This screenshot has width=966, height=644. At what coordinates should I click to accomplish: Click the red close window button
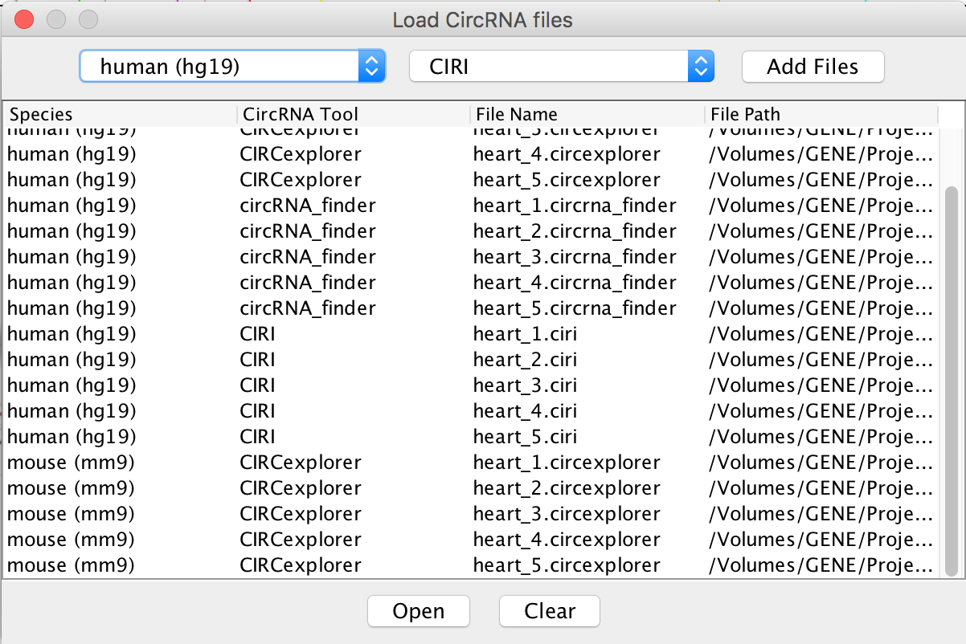(x=24, y=19)
